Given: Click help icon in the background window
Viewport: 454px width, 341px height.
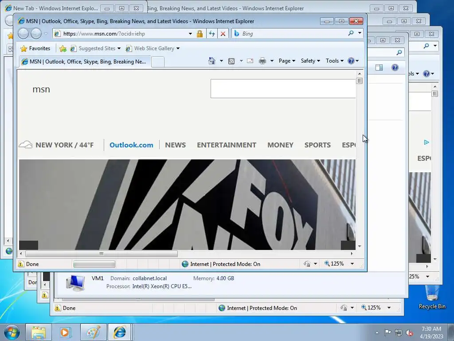Looking at the screenshot, I should tap(395, 67).
